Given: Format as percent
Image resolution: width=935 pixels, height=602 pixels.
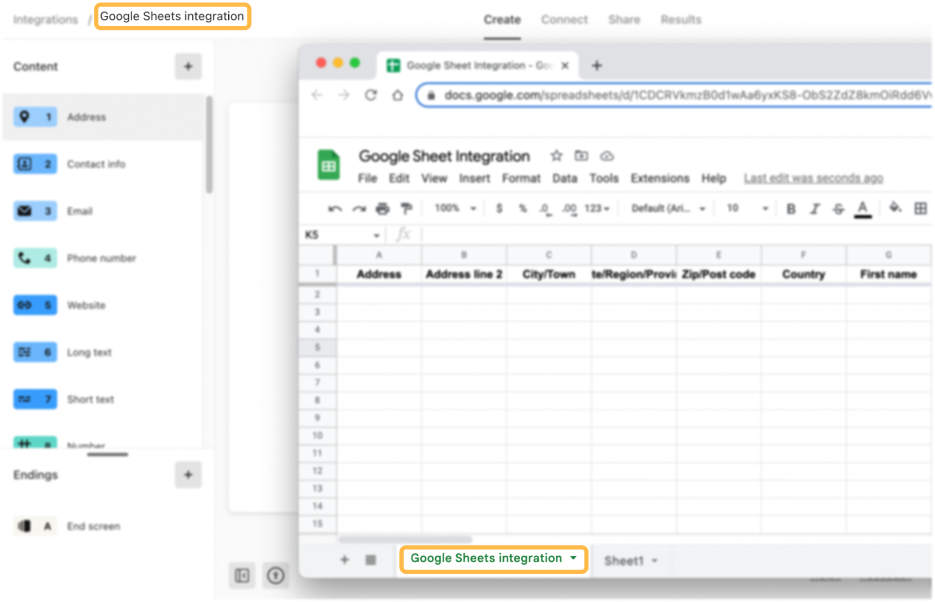Looking at the screenshot, I should [x=523, y=208].
